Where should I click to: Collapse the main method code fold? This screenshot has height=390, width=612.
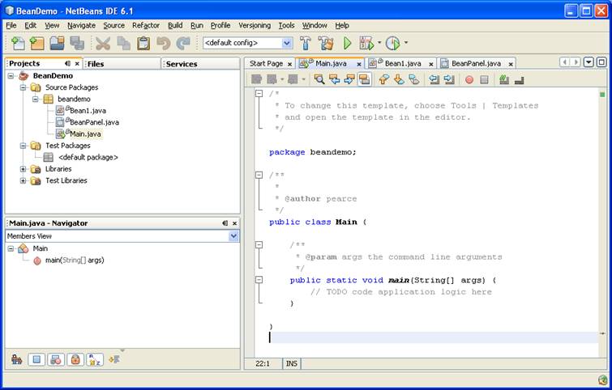coord(259,280)
